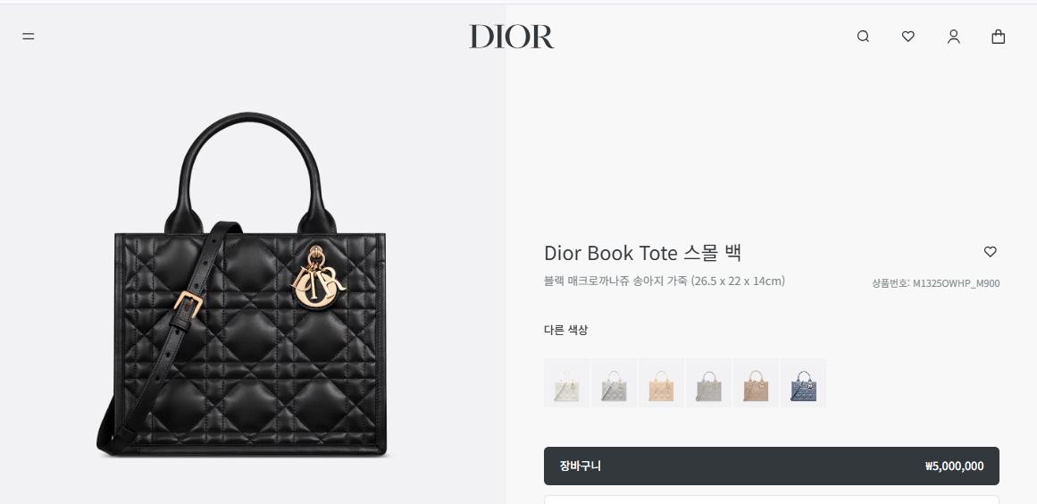Screen dimensions: 1037x504
Task: Select the white bag color option
Action: pyautogui.click(x=567, y=383)
